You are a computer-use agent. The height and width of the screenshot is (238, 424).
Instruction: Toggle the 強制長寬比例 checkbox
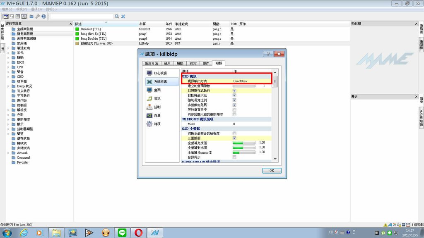point(234,100)
